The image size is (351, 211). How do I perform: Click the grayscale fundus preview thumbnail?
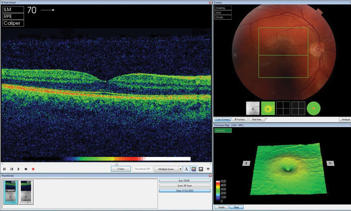[253, 108]
